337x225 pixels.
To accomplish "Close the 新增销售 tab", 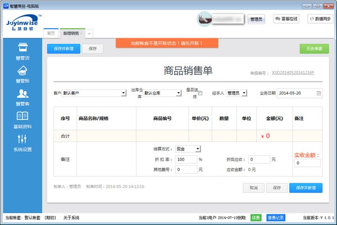I will pos(81,33).
